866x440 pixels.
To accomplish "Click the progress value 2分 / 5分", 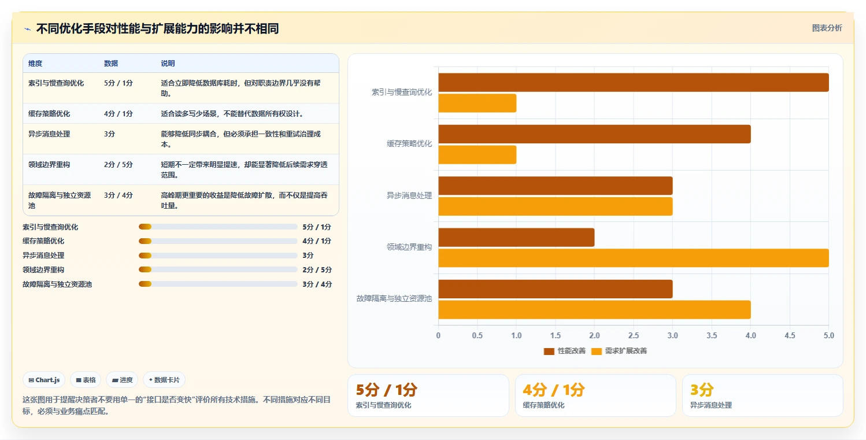I will (x=317, y=269).
